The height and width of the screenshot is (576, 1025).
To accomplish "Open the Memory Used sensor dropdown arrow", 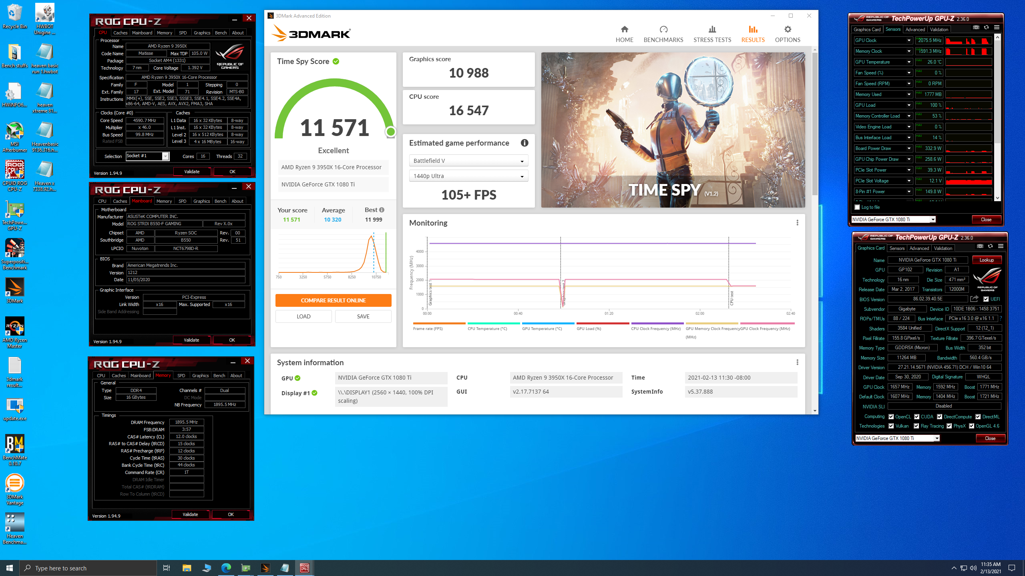I will 908,94.
